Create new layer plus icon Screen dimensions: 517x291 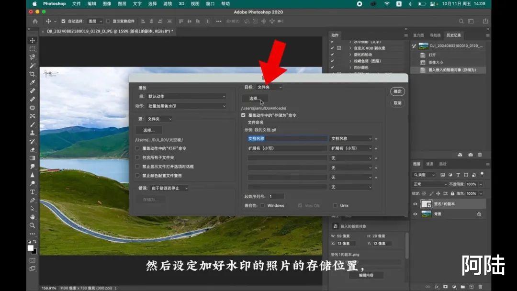(472, 287)
